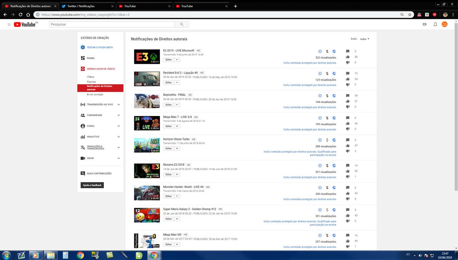Screen dimensions: 458x260
Task: Open the video title Mega Man VIII
Action: (172, 234)
